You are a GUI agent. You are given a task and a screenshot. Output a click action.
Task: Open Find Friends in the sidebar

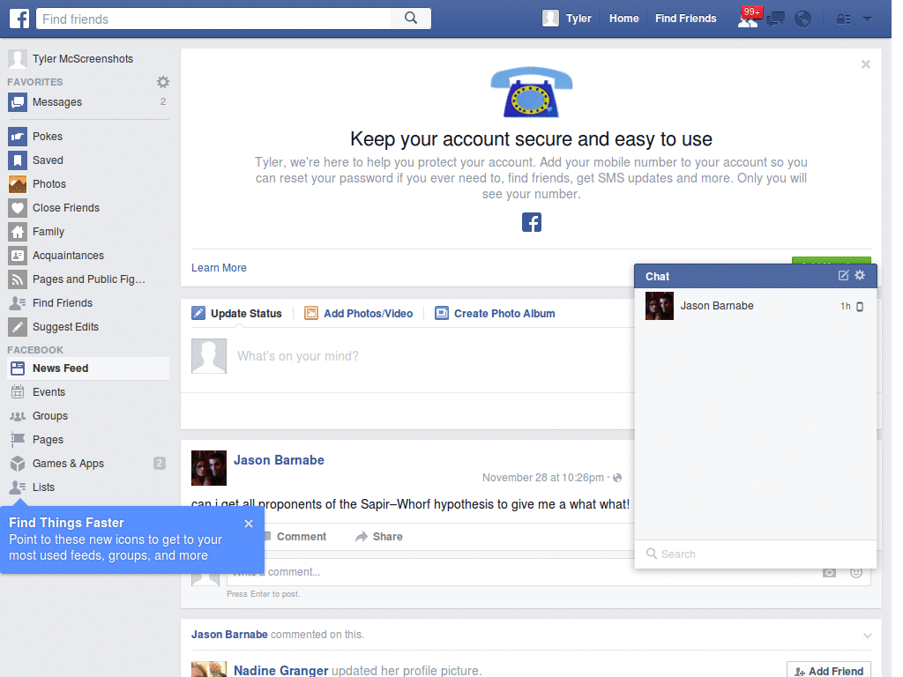(88, 303)
